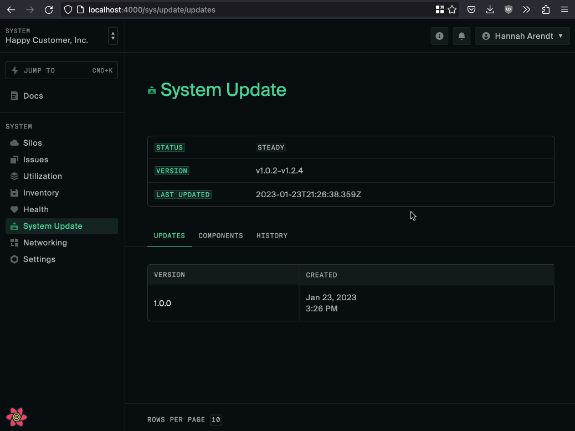
Task: Click the browser back arrow
Action: tap(11, 10)
